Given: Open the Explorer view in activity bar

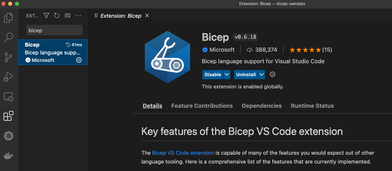Looking at the screenshot, I should tap(8, 17).
